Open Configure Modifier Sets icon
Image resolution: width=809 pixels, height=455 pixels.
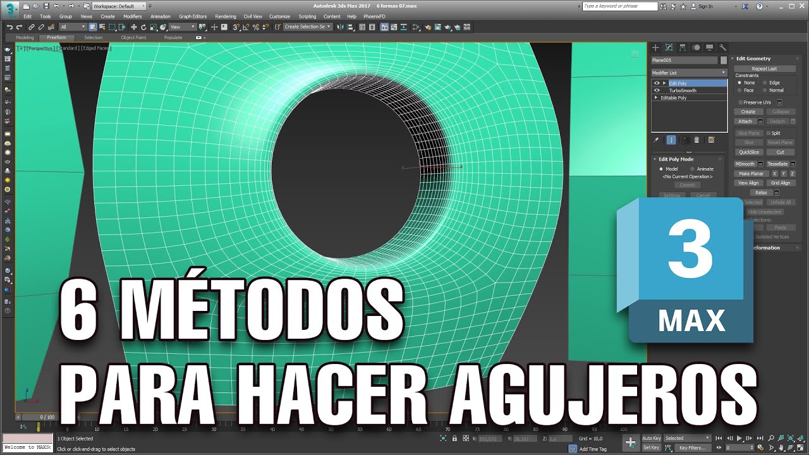point(711,140)
